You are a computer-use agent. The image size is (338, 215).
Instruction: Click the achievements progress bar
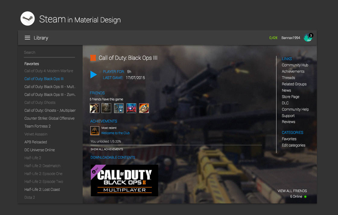click(x=176, y=145)
